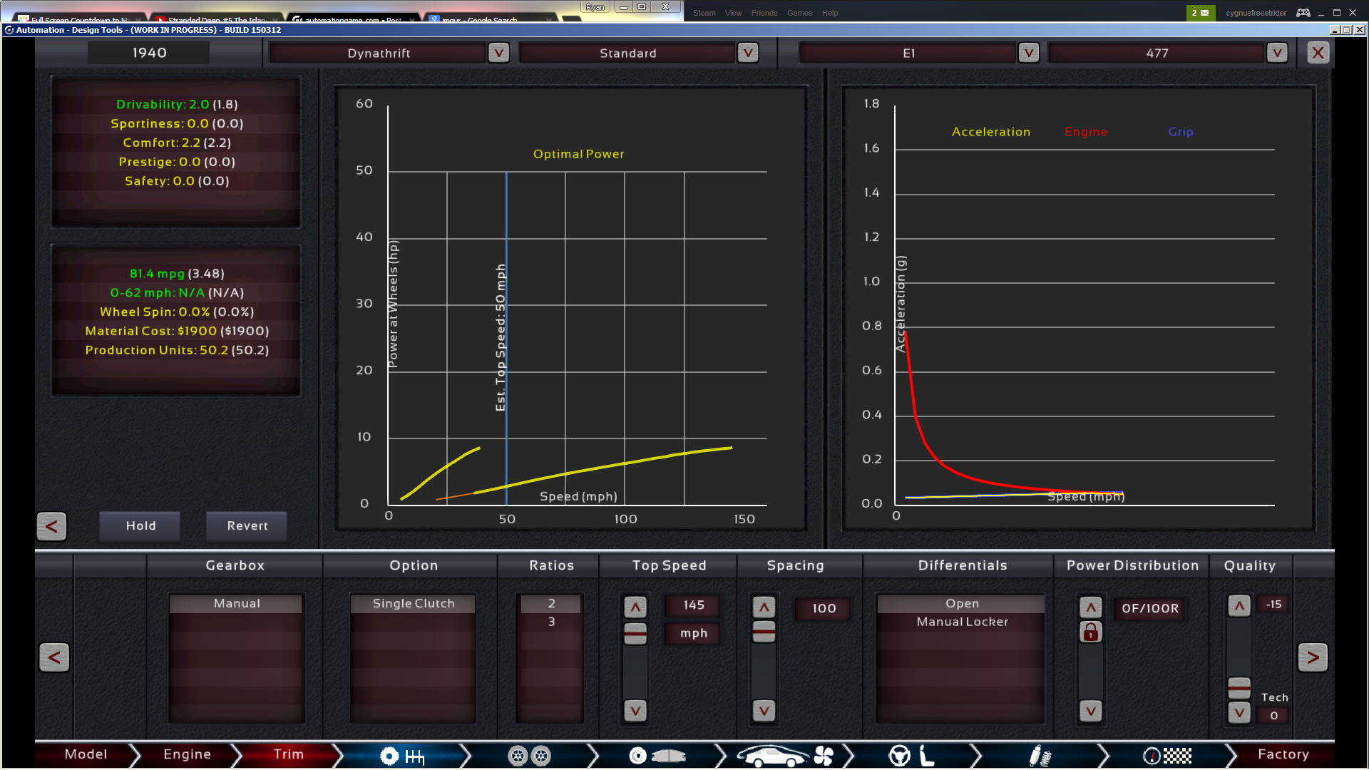Click the Top Speed slider handle
Image resolution: width=1369 pixels, height=770 pixels.
[635, 632]
